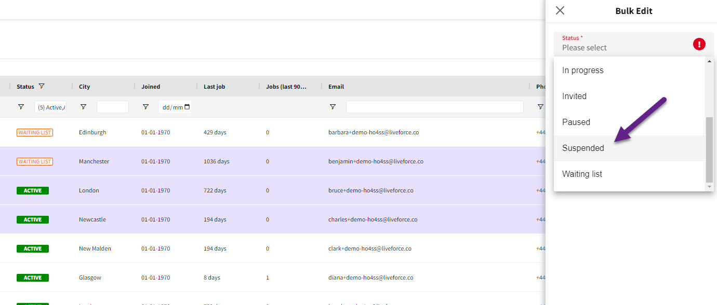Select 'Suspended' from the status list
This screenshot has height=305, width=717.
(x=583, y=148)
